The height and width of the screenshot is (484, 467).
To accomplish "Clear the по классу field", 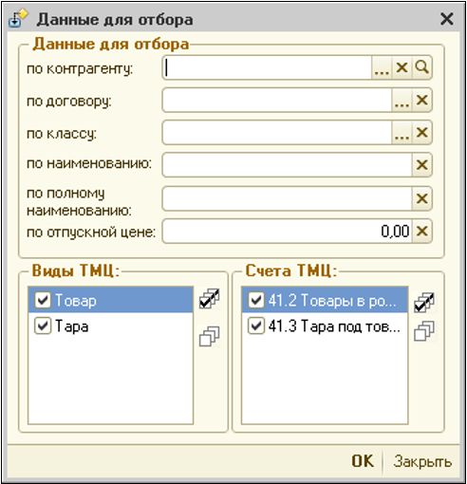I will point(421,133).
